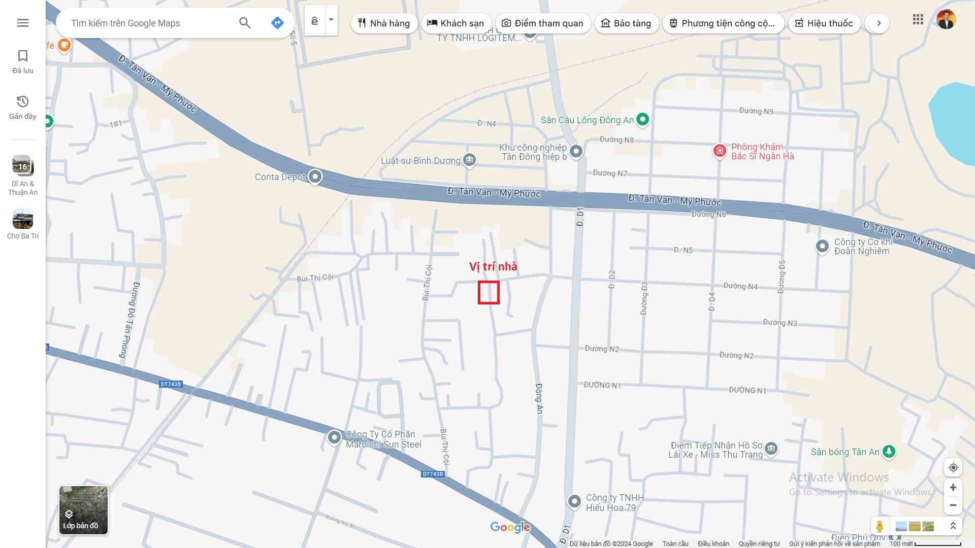Open the hamburger main menu

[x=22, y=23]
